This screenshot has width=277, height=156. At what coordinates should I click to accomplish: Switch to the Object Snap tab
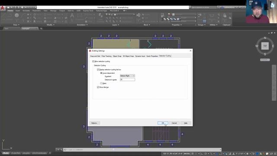[x=117, y=56]
